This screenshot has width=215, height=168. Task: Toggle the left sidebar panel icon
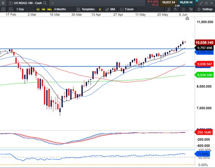[x=3, y=9]
